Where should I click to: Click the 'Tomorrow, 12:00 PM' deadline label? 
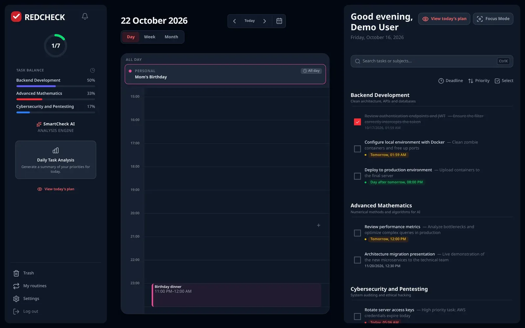[388, 239]
